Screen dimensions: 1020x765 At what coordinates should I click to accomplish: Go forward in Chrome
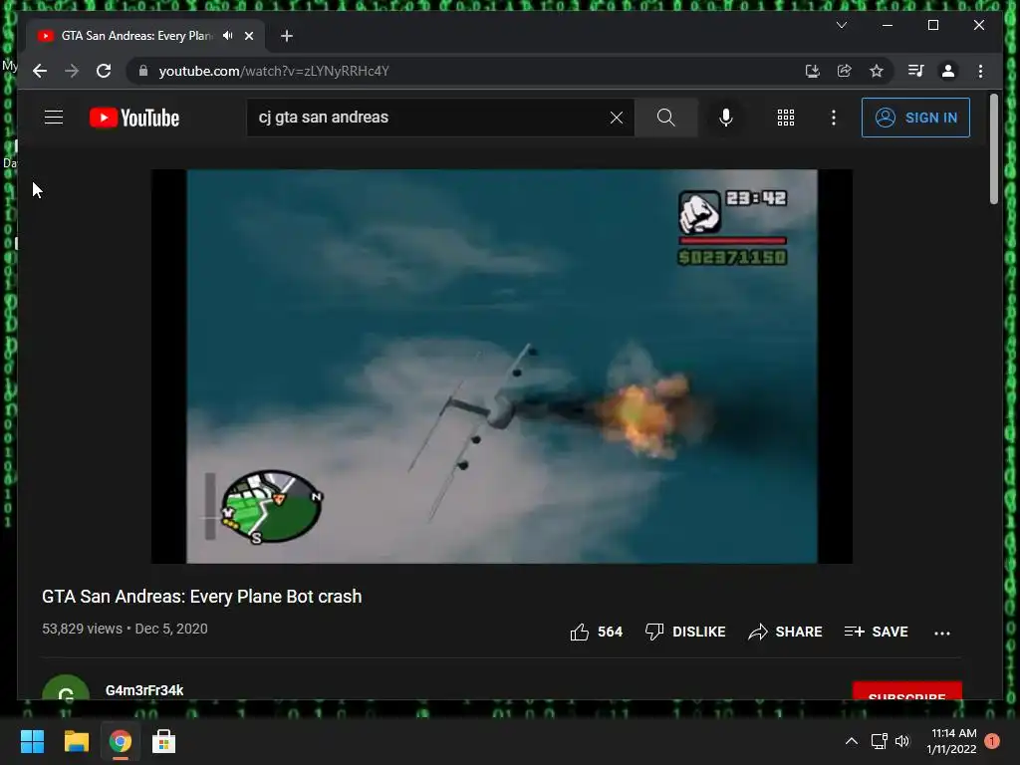tap(72, 71)
